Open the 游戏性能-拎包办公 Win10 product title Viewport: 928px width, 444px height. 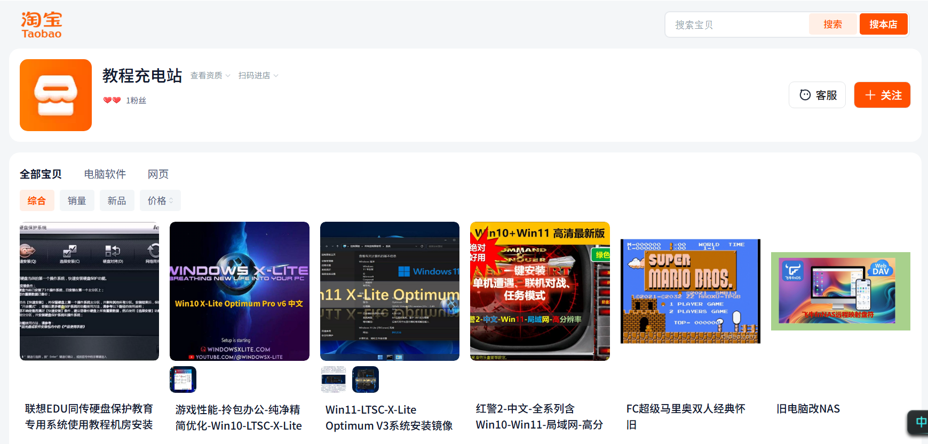click(x=239, y=418)
